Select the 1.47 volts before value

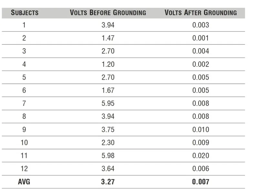(108, 38)
